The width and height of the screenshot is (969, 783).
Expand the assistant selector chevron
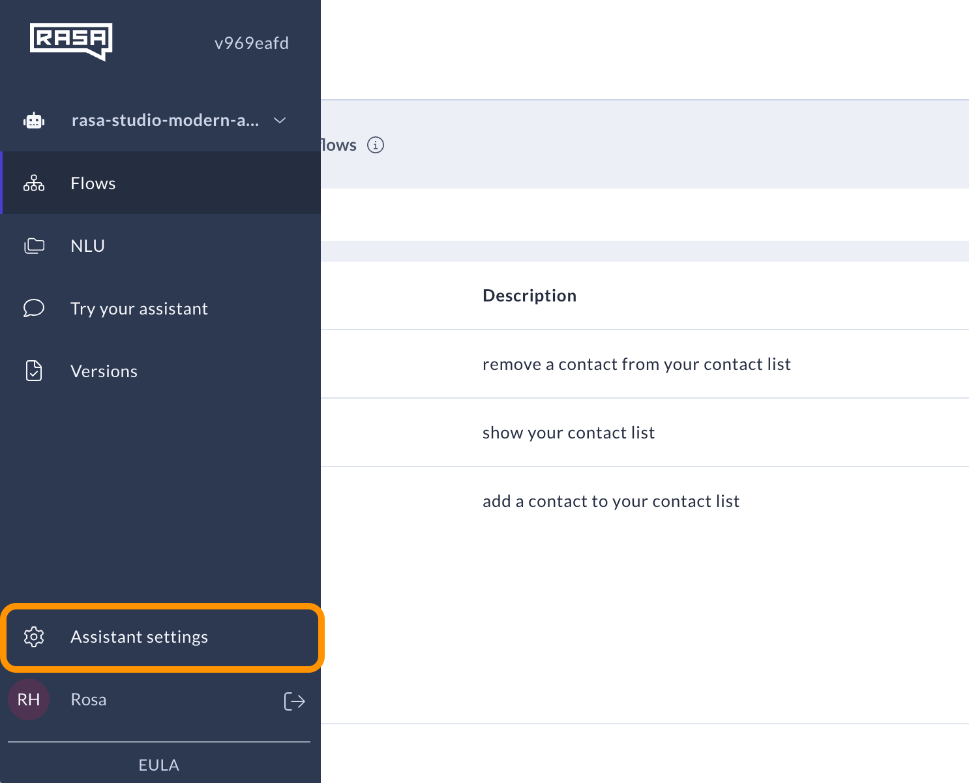280,121
